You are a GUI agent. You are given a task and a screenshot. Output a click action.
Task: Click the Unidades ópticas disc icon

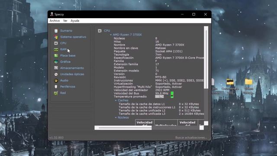click(56, 74)
